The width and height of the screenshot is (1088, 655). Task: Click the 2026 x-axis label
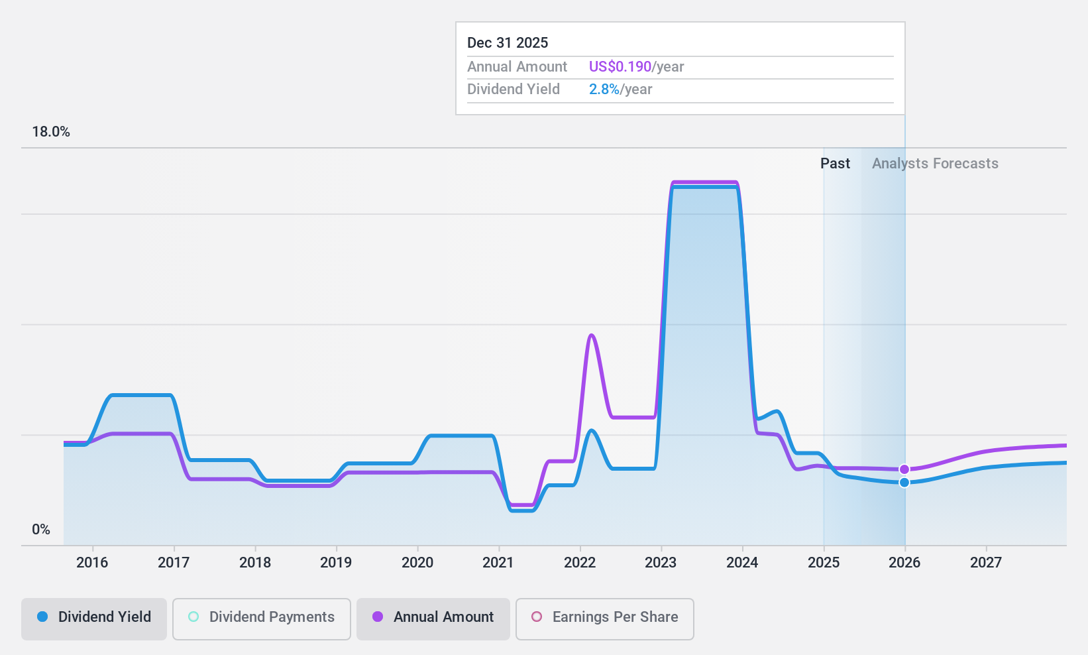point(904,563)
